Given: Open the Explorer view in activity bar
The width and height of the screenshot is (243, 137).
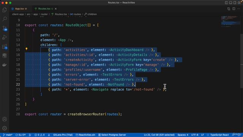Looking at the screenshot, I should (5, 10).
